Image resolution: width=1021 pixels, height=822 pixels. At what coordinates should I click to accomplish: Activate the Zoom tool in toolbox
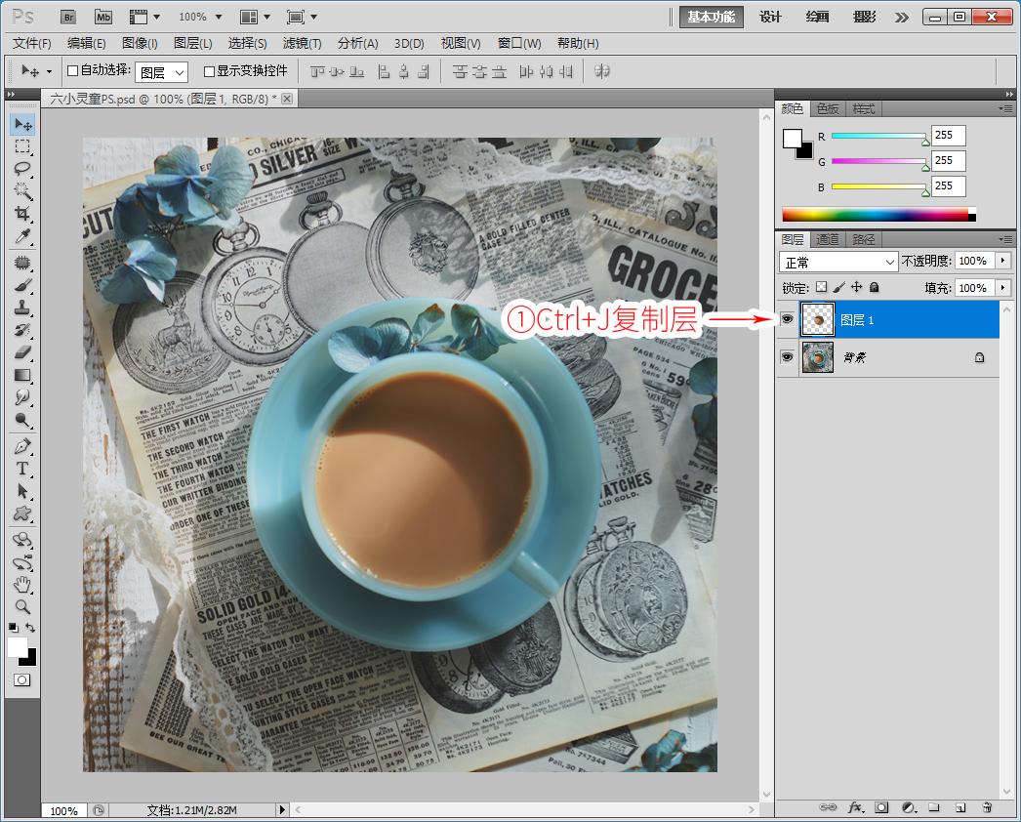click(22, 606)
